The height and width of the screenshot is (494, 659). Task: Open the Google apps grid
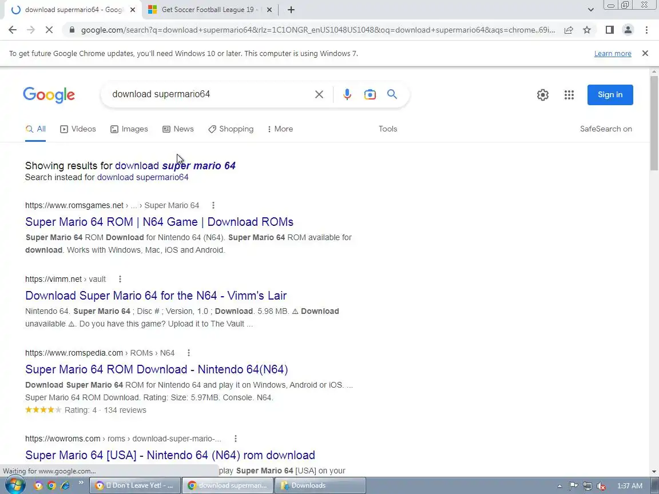[569, 95]
